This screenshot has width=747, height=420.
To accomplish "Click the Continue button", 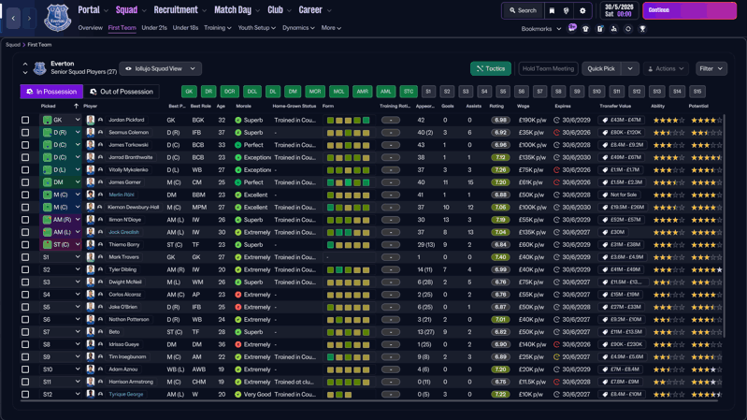I will (689, 10).
